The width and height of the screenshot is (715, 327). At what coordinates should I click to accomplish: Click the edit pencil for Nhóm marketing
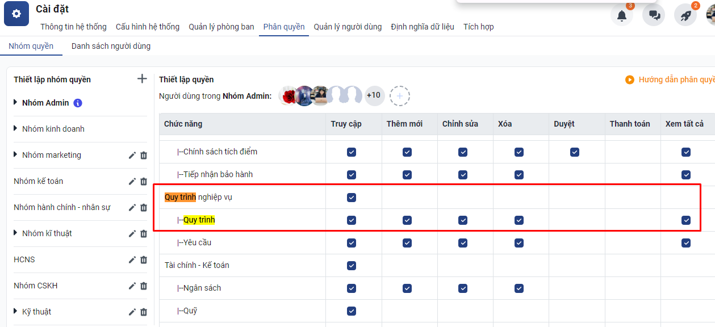tap(132, 155)
